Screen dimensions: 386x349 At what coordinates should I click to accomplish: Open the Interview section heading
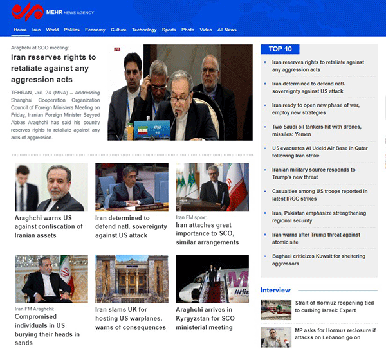tap(275, 291)
